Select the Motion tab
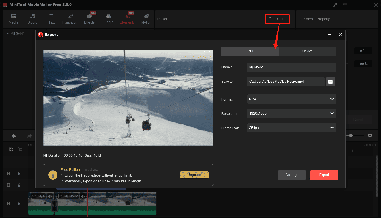 (x=146, y=19)
